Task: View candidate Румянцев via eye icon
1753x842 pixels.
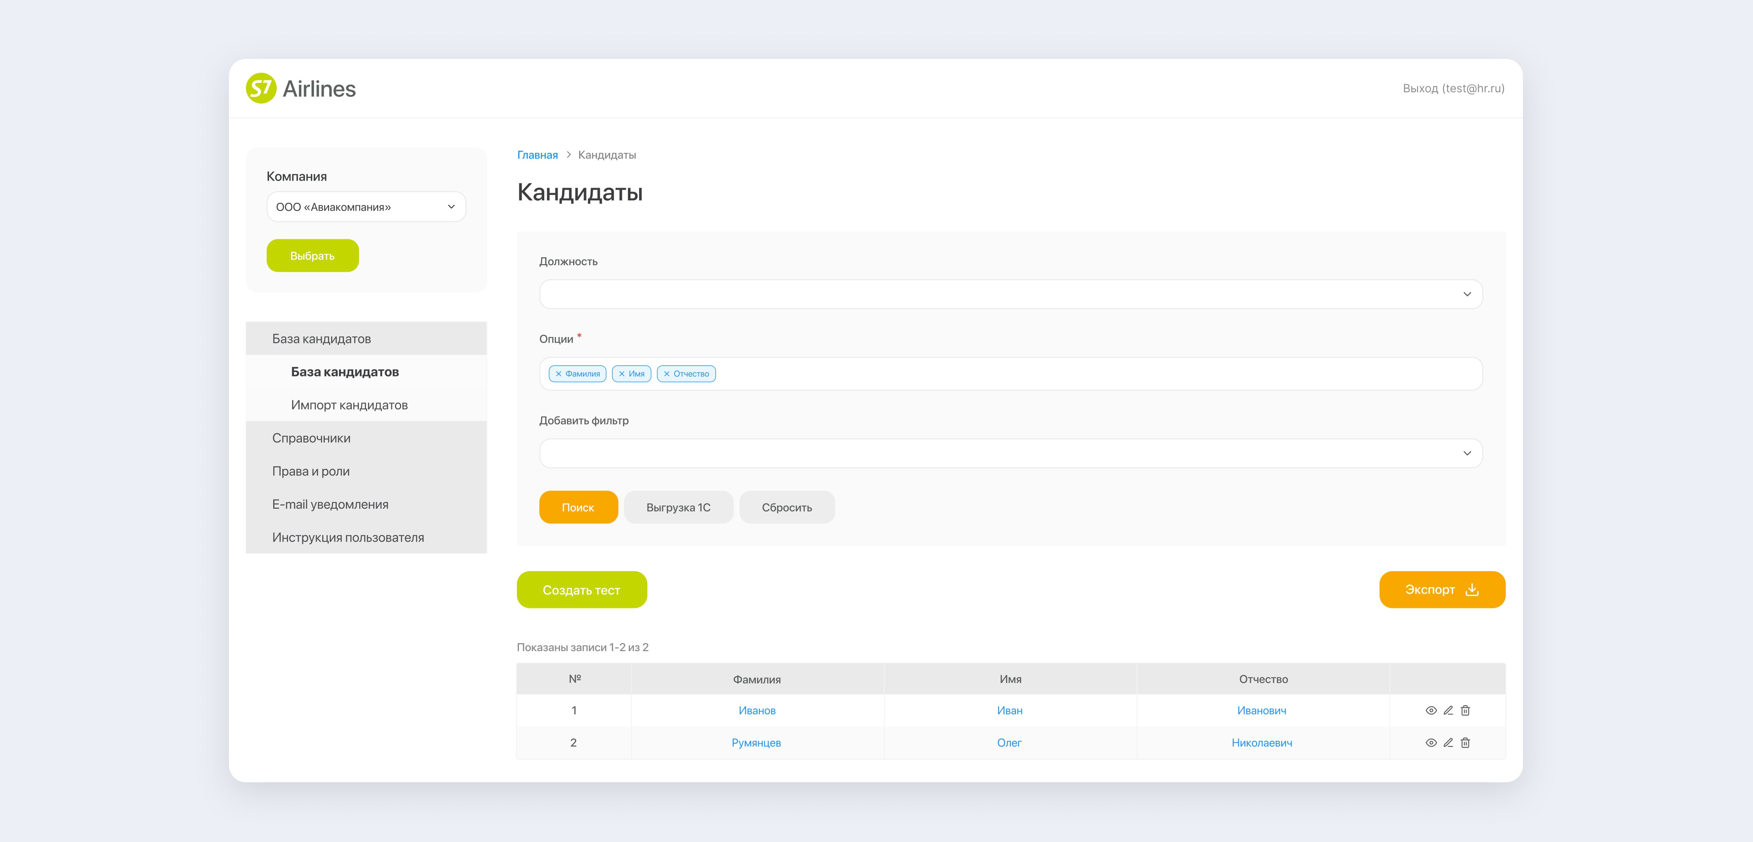Action: pyautogui.click(x=1431, y=743)
